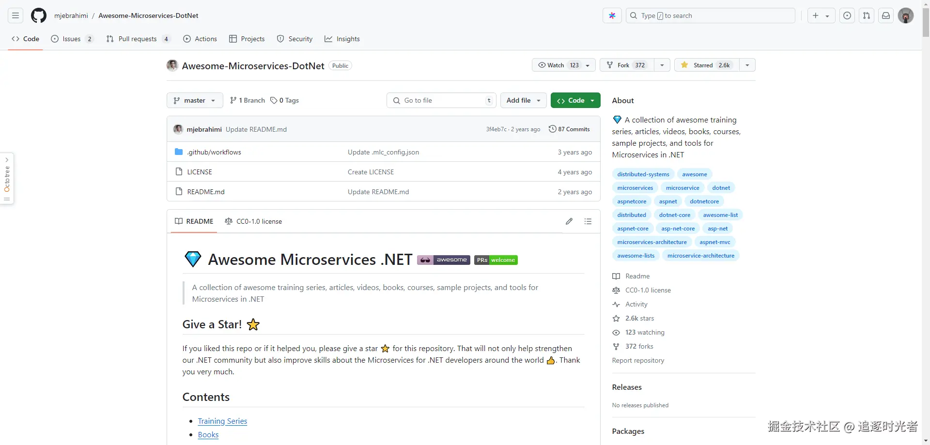930x445 pixels.
Task: Click Report repository link
Action: pyautogui.click(x=638, y=360)
